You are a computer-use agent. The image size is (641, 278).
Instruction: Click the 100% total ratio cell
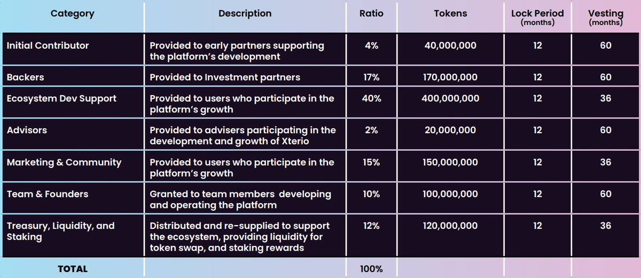(x=371, y=269)
